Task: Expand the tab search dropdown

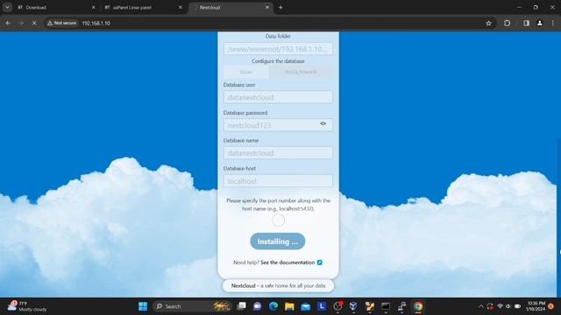Action: (x=7, y=7)
